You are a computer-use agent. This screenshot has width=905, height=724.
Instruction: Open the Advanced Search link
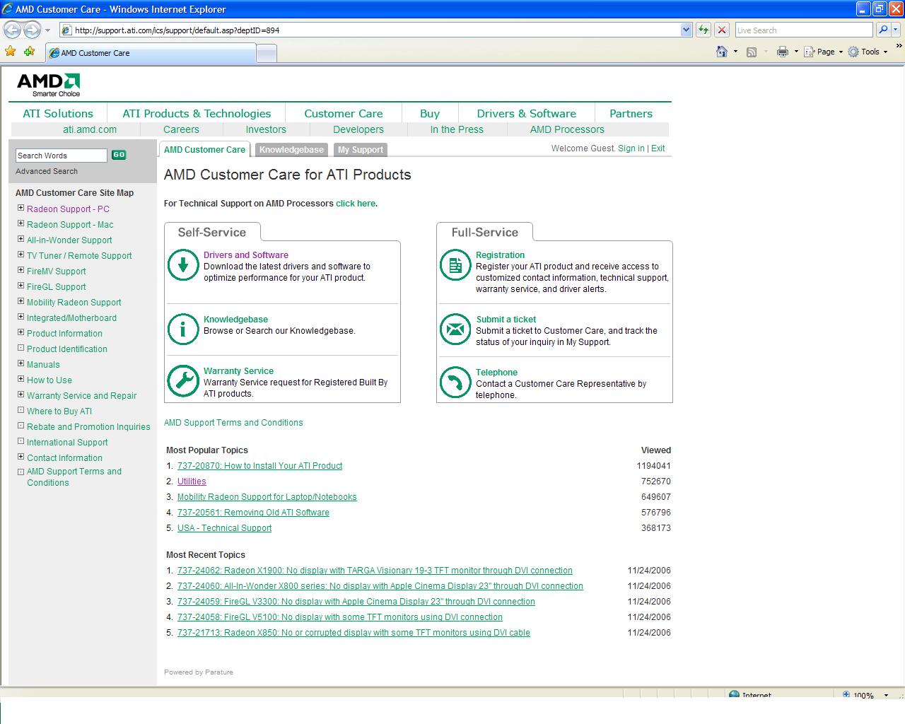[x=47, y=171]
